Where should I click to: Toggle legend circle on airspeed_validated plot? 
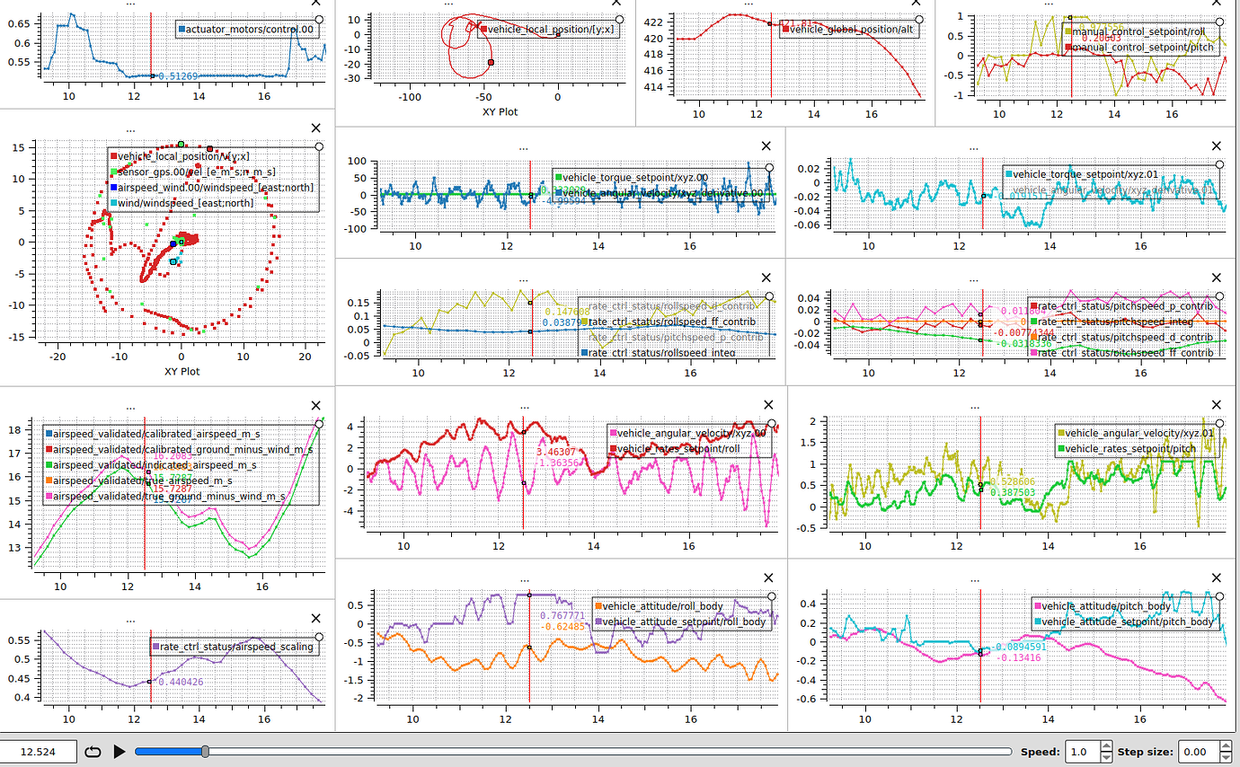click(x=319, y=424)
